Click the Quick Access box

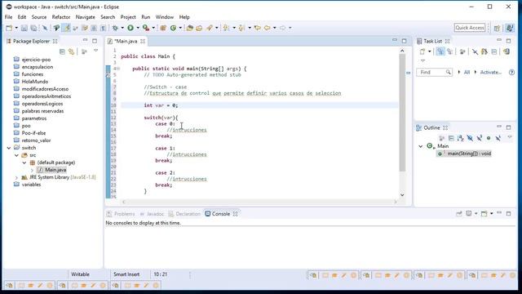(470, 28)
